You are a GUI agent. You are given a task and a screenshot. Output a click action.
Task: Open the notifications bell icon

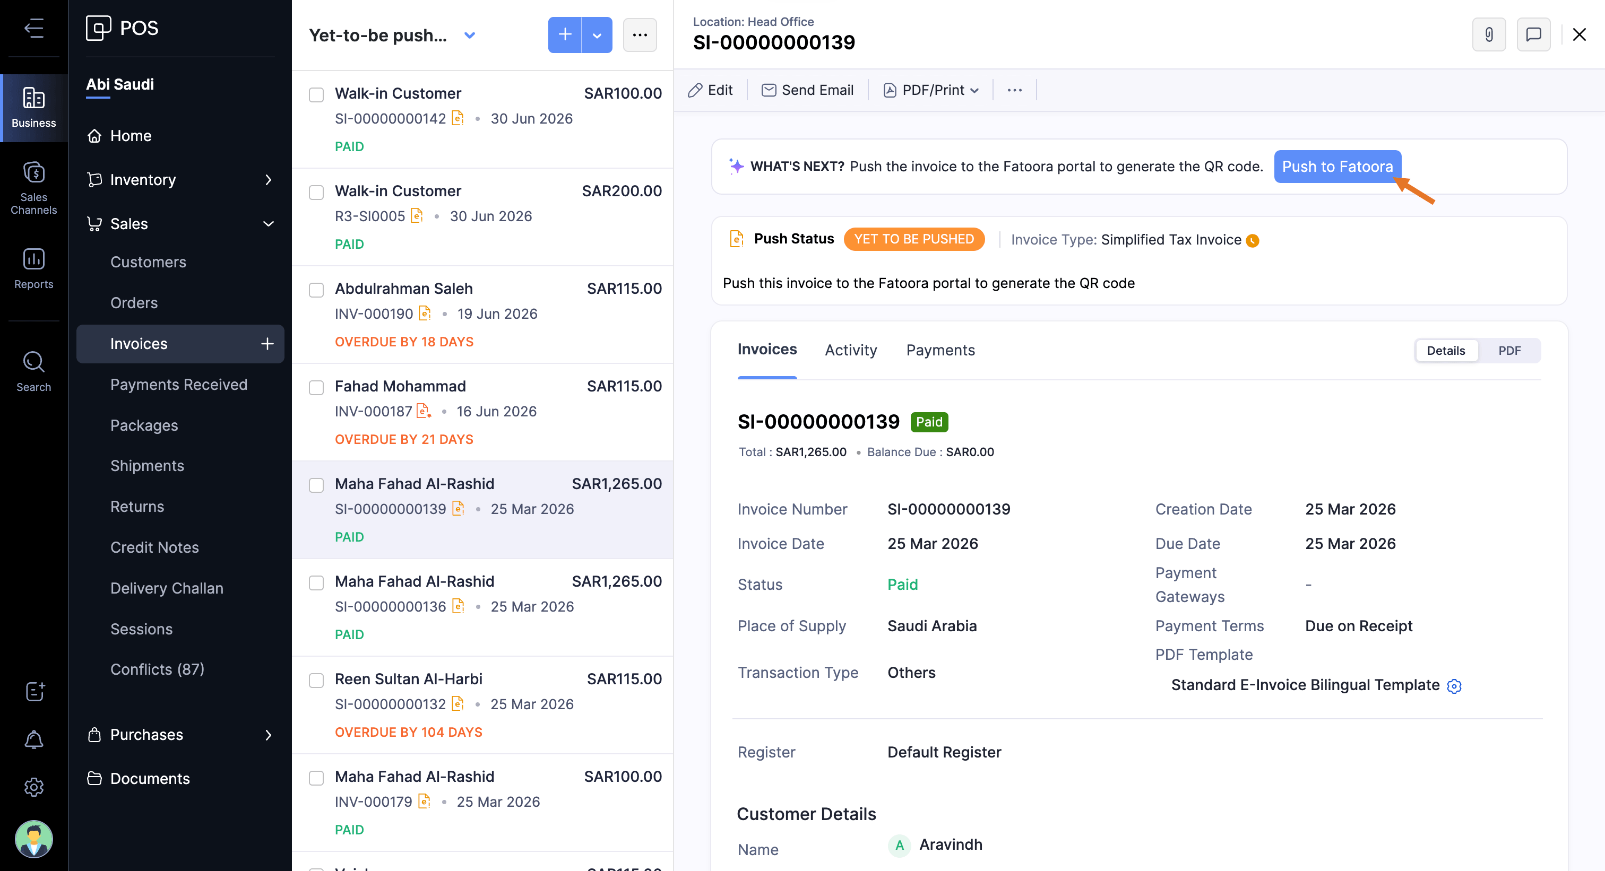[33, 739]
